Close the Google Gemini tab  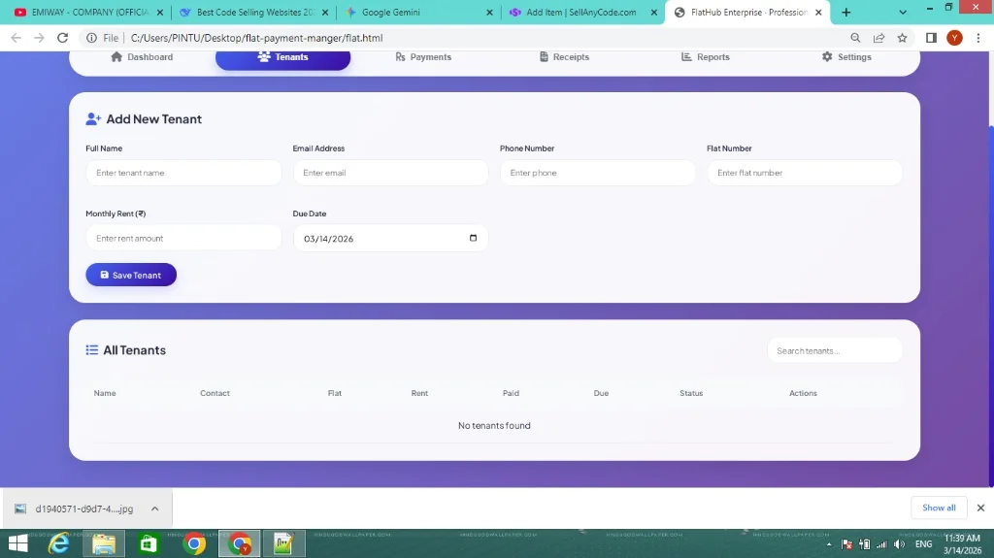489,12
